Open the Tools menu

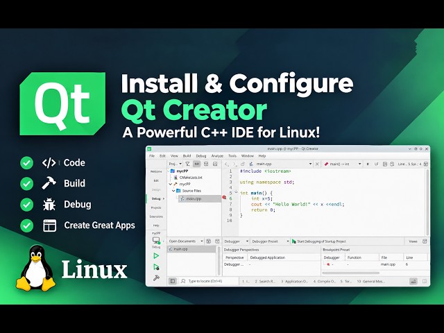(x=232, y=155)
